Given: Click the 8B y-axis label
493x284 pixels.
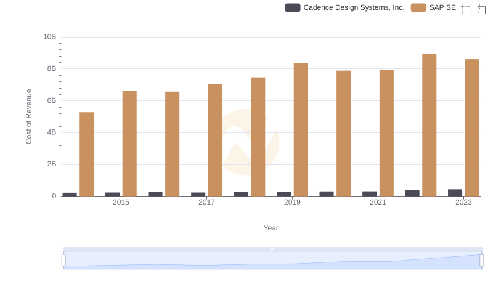Looking at the screenshot, I should click(52, 68).
